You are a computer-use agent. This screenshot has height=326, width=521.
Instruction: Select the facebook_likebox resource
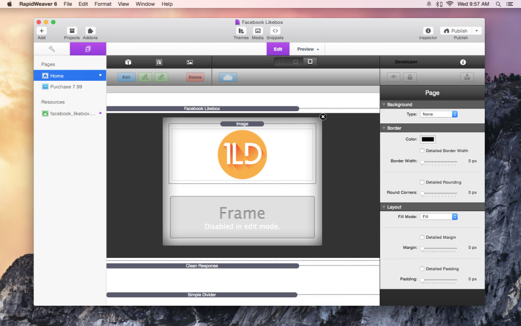(x=70, y=113)
